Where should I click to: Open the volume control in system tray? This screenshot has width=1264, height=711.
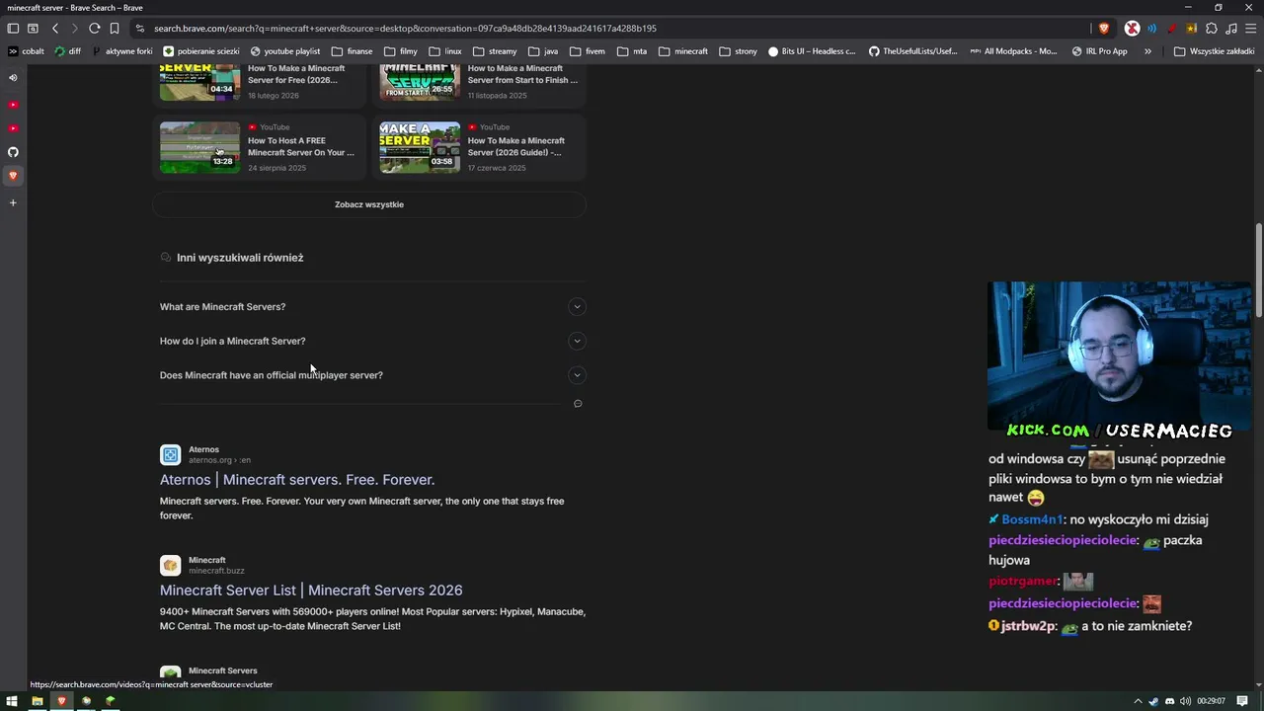1185,701
